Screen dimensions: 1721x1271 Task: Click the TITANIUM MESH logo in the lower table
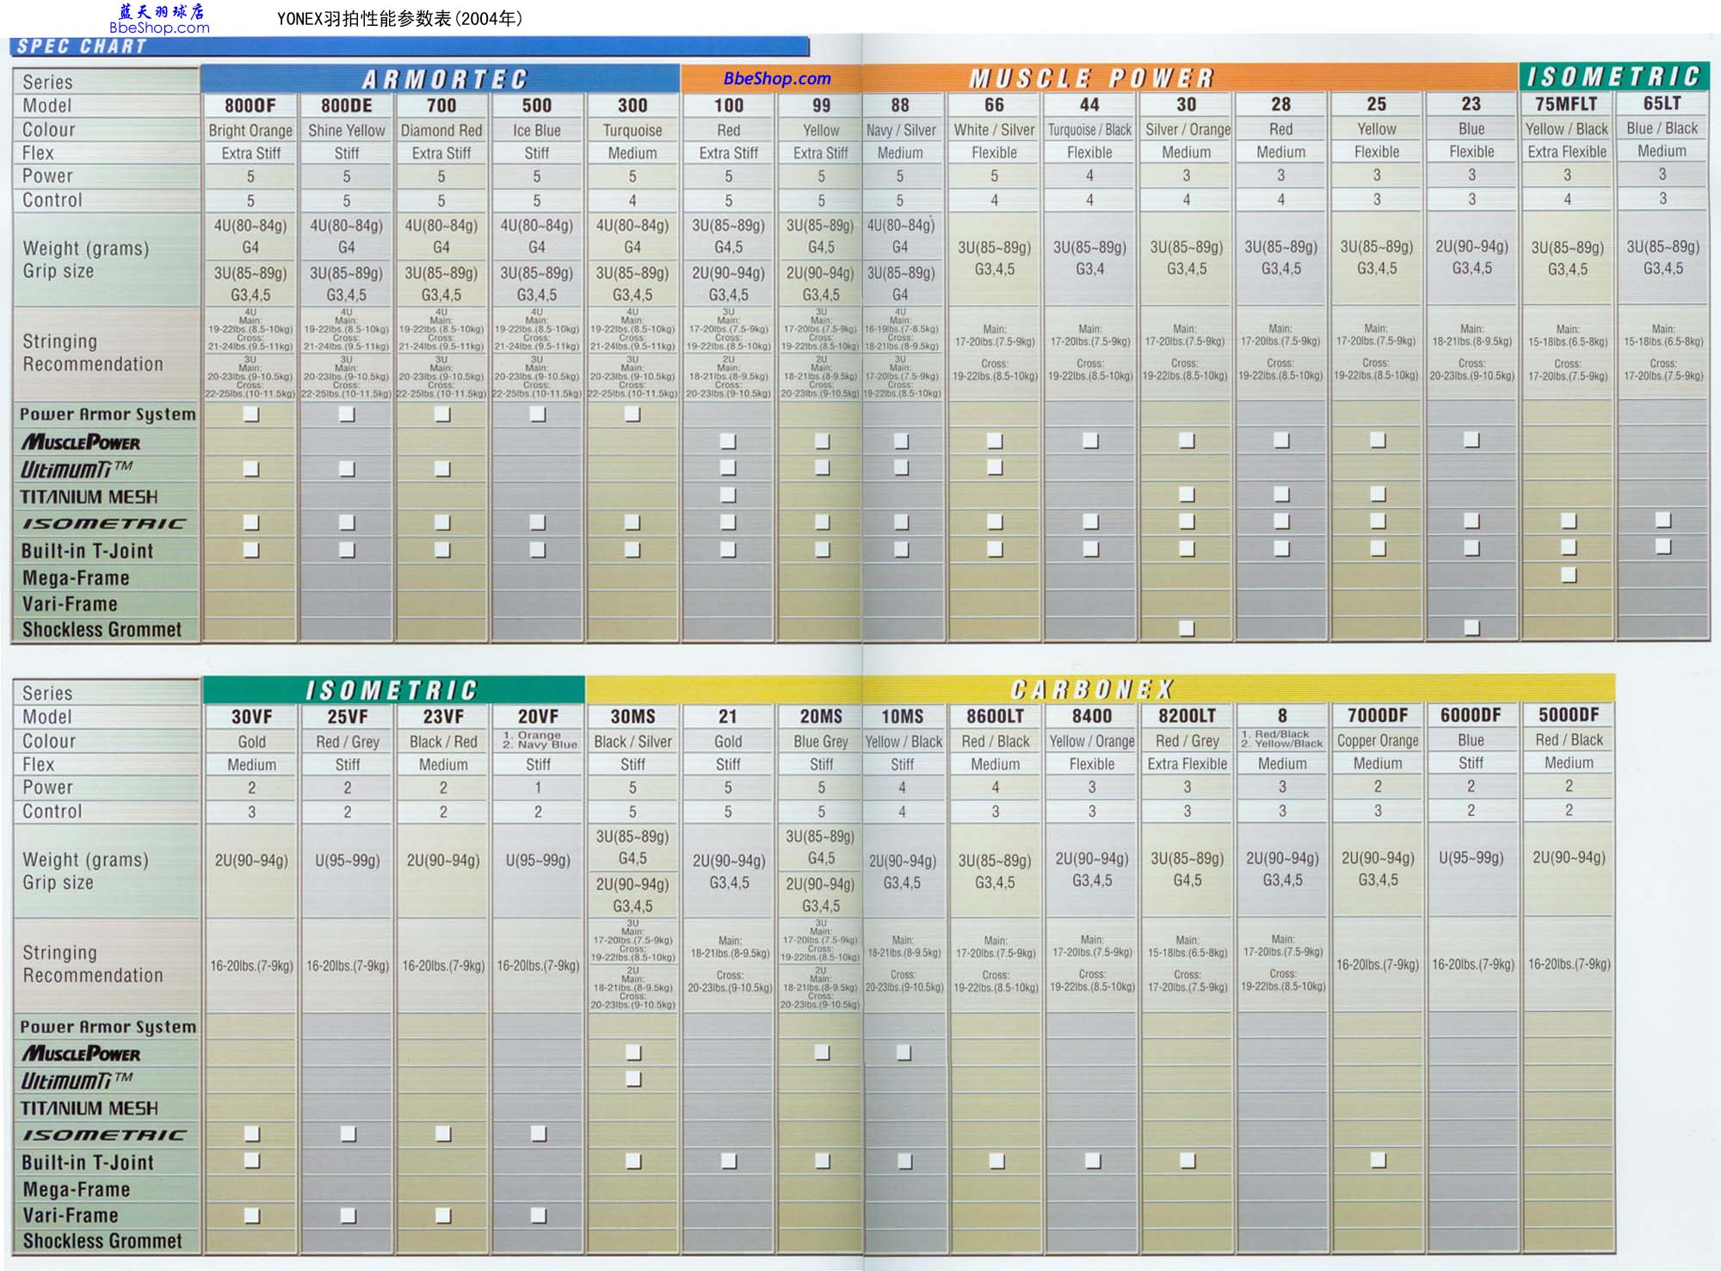[x=89, y=1108]
